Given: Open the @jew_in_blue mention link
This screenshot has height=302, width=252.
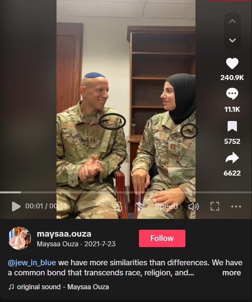Looking at the screenshot, I should [x=32, y=263].
